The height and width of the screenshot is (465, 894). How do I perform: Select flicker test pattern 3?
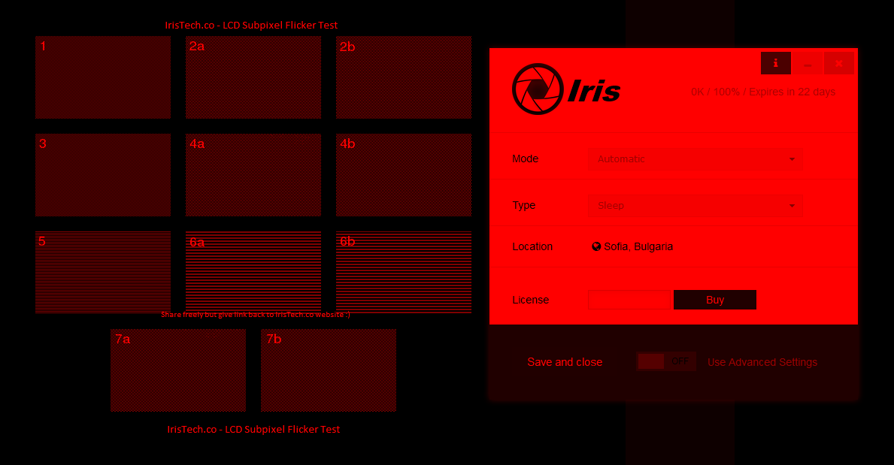point(103,175)
